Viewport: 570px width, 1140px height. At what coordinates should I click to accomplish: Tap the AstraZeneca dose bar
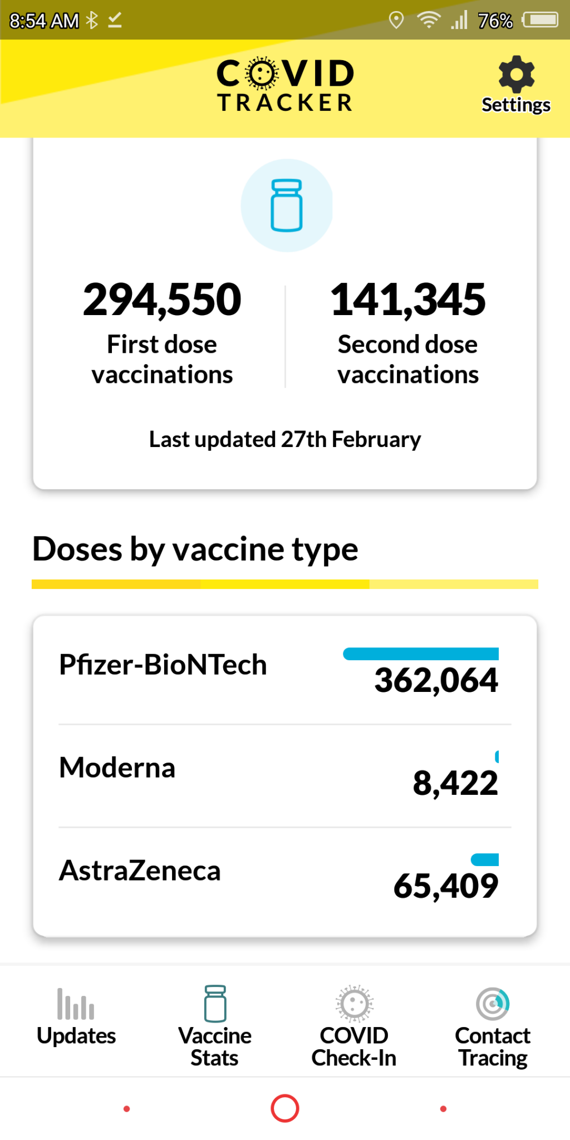click(x=485, y=860)
